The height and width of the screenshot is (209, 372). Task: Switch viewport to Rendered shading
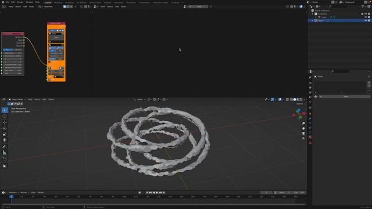(x=301, y=99)
